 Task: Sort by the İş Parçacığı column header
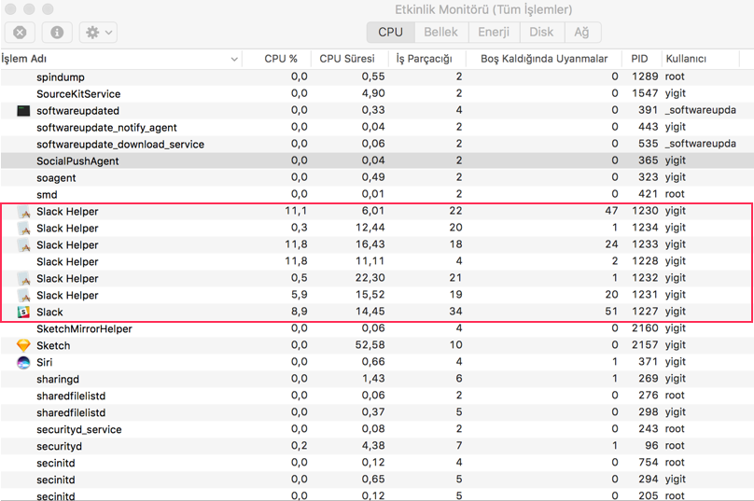[x=427, y=59]
